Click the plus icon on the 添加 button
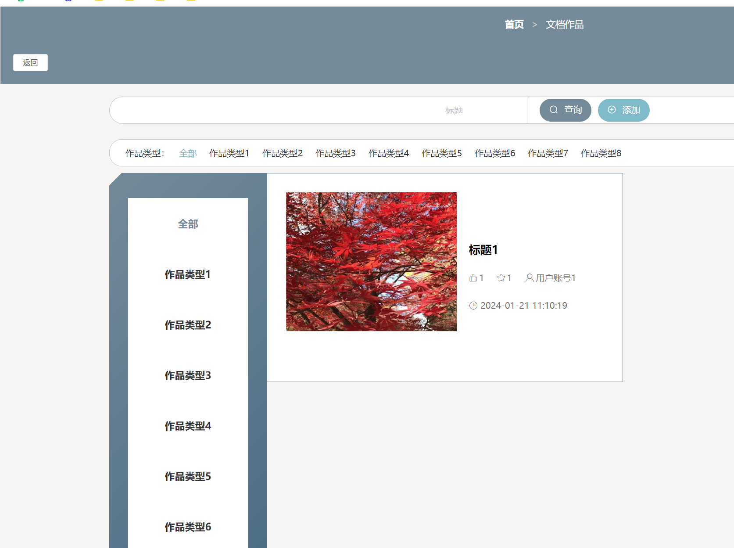This screenshot has height=548, width=734. [612, 110]
